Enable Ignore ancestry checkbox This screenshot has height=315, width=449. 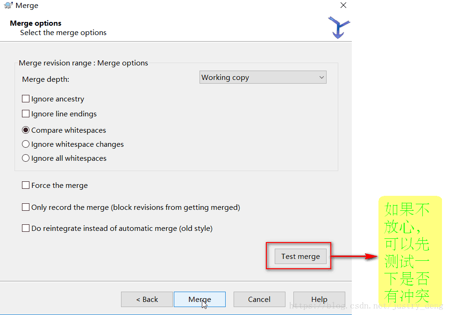(26, 99)
